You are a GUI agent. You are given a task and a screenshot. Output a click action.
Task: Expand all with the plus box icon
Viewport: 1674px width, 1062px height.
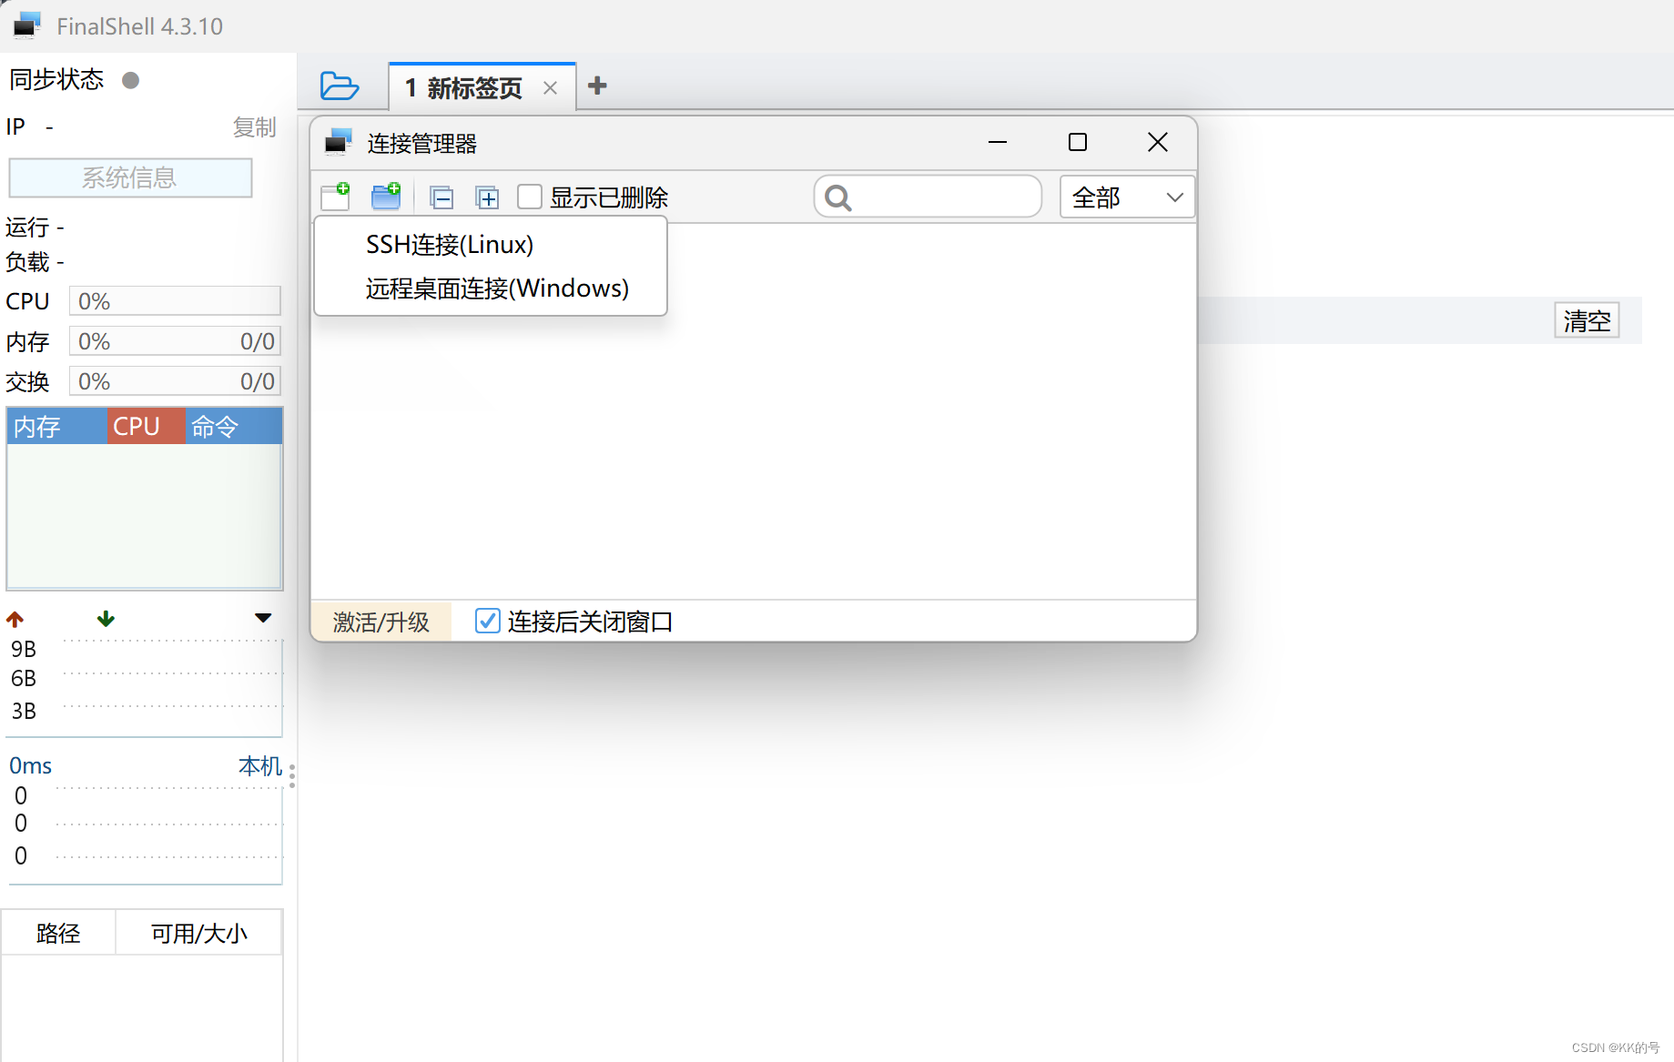point(488,197)
